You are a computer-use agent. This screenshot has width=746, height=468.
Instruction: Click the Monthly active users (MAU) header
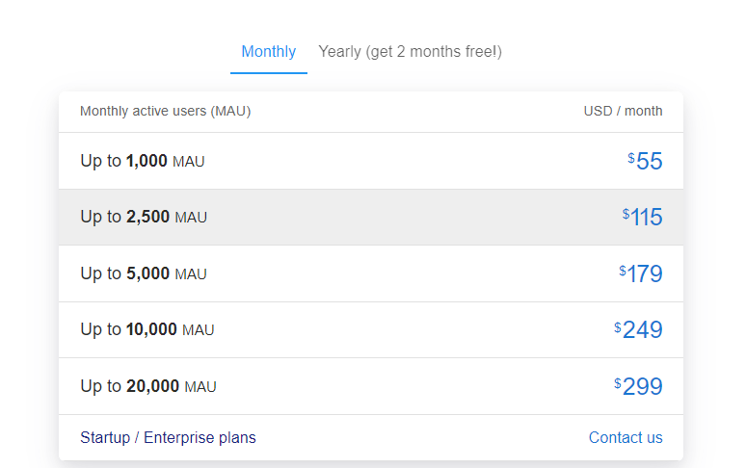click(x=165, y=111)
